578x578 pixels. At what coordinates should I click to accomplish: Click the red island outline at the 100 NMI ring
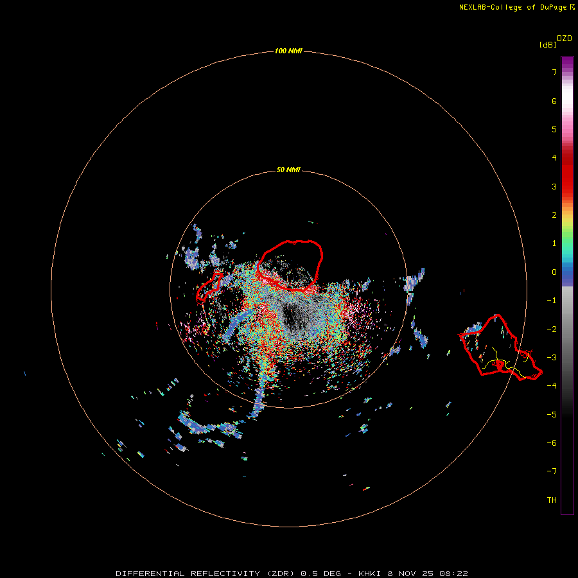[500, 347]
